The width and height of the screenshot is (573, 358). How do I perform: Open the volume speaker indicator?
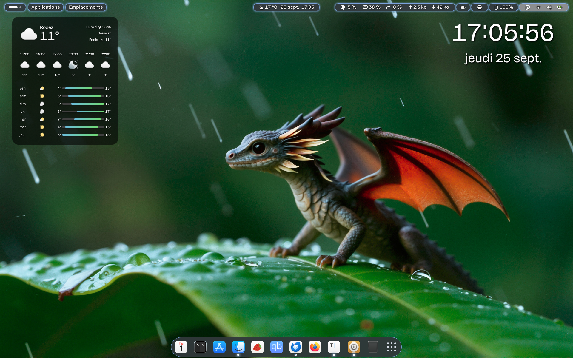(549, 7)
